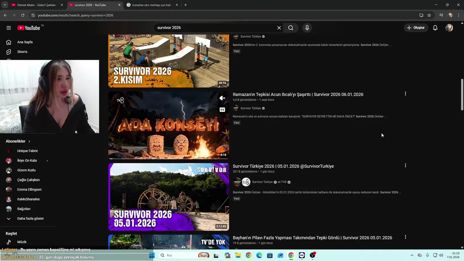Open the media control icon in Chrome toolbar
Image resolution: width=464 pixels, height=261 pixels.
[441, 15]
